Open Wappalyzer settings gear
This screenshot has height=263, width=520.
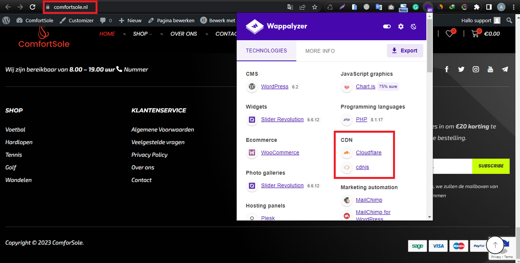tap(401, 26)
